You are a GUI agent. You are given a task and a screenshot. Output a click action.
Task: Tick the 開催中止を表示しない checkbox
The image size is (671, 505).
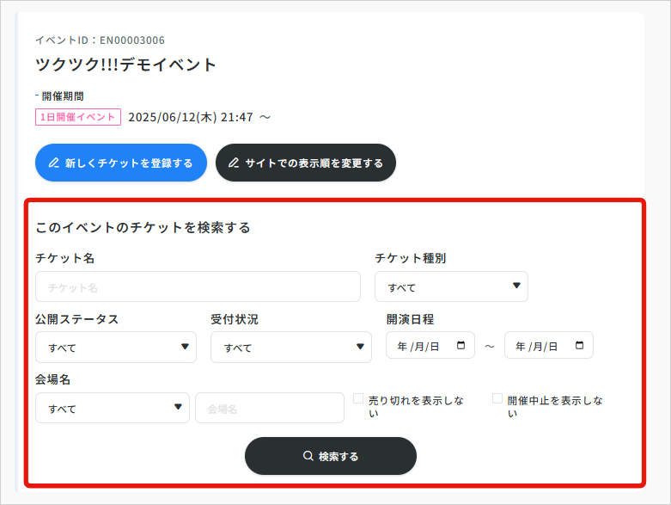(x=497, y=398)
